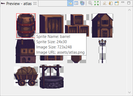The image size is (133, 96).
Task: Select the Preview - atlas tab
Action: 19,4
